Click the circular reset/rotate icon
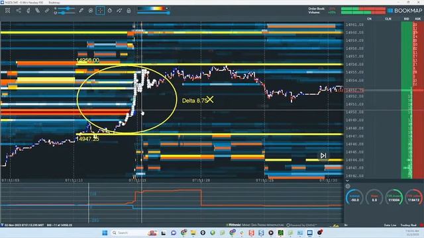Image resolution: width=424 pixels, height=238 pixels. click(x=110, y=11)
